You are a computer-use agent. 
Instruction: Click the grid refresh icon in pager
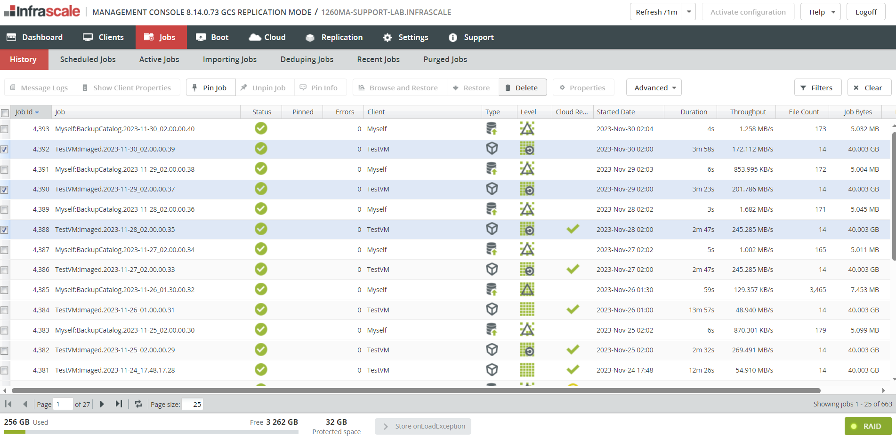click(138, 404)
